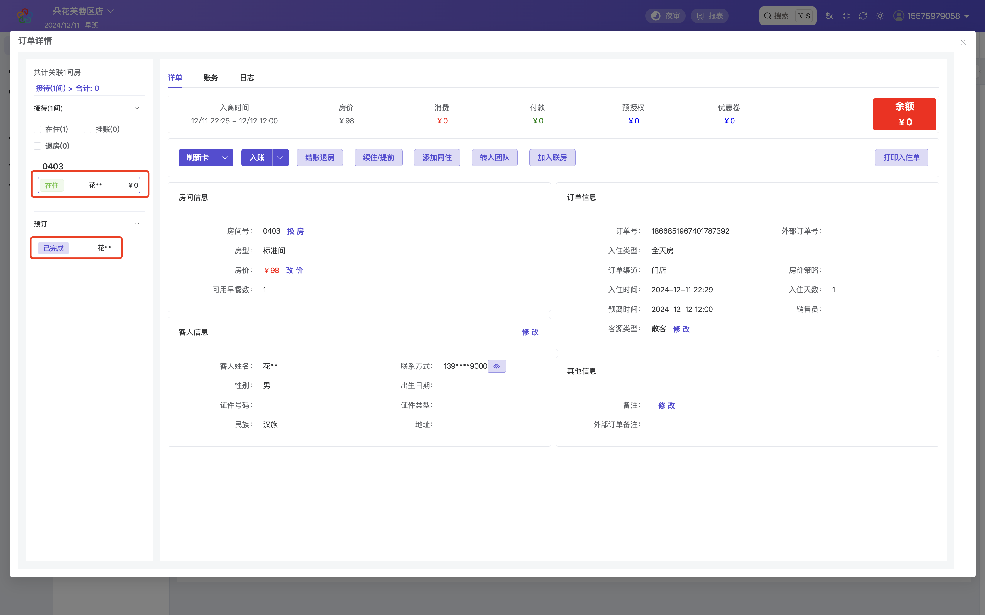The image size is (985, 615).
Task: Click the 搜索 search box
Action: tap(788, 16)
